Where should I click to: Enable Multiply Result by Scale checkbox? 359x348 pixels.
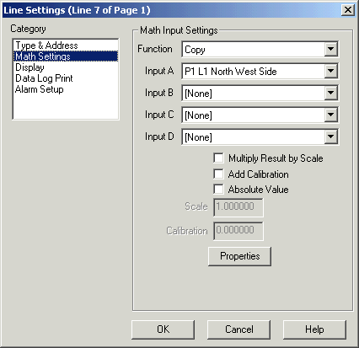coord(218,158)
